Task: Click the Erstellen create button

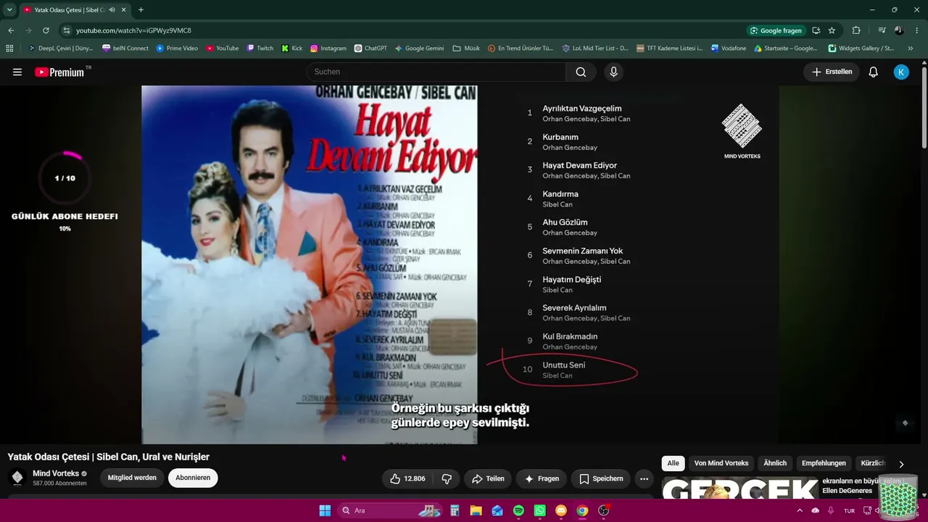Action: click(832, 72)
